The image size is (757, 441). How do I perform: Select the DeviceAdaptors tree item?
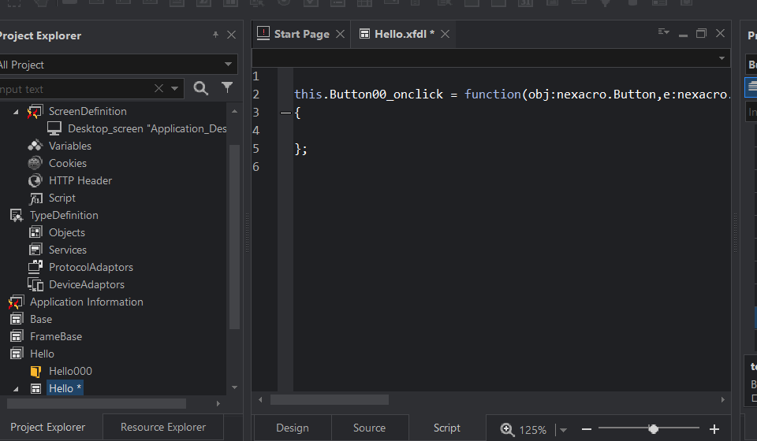(x=87, y=285)
